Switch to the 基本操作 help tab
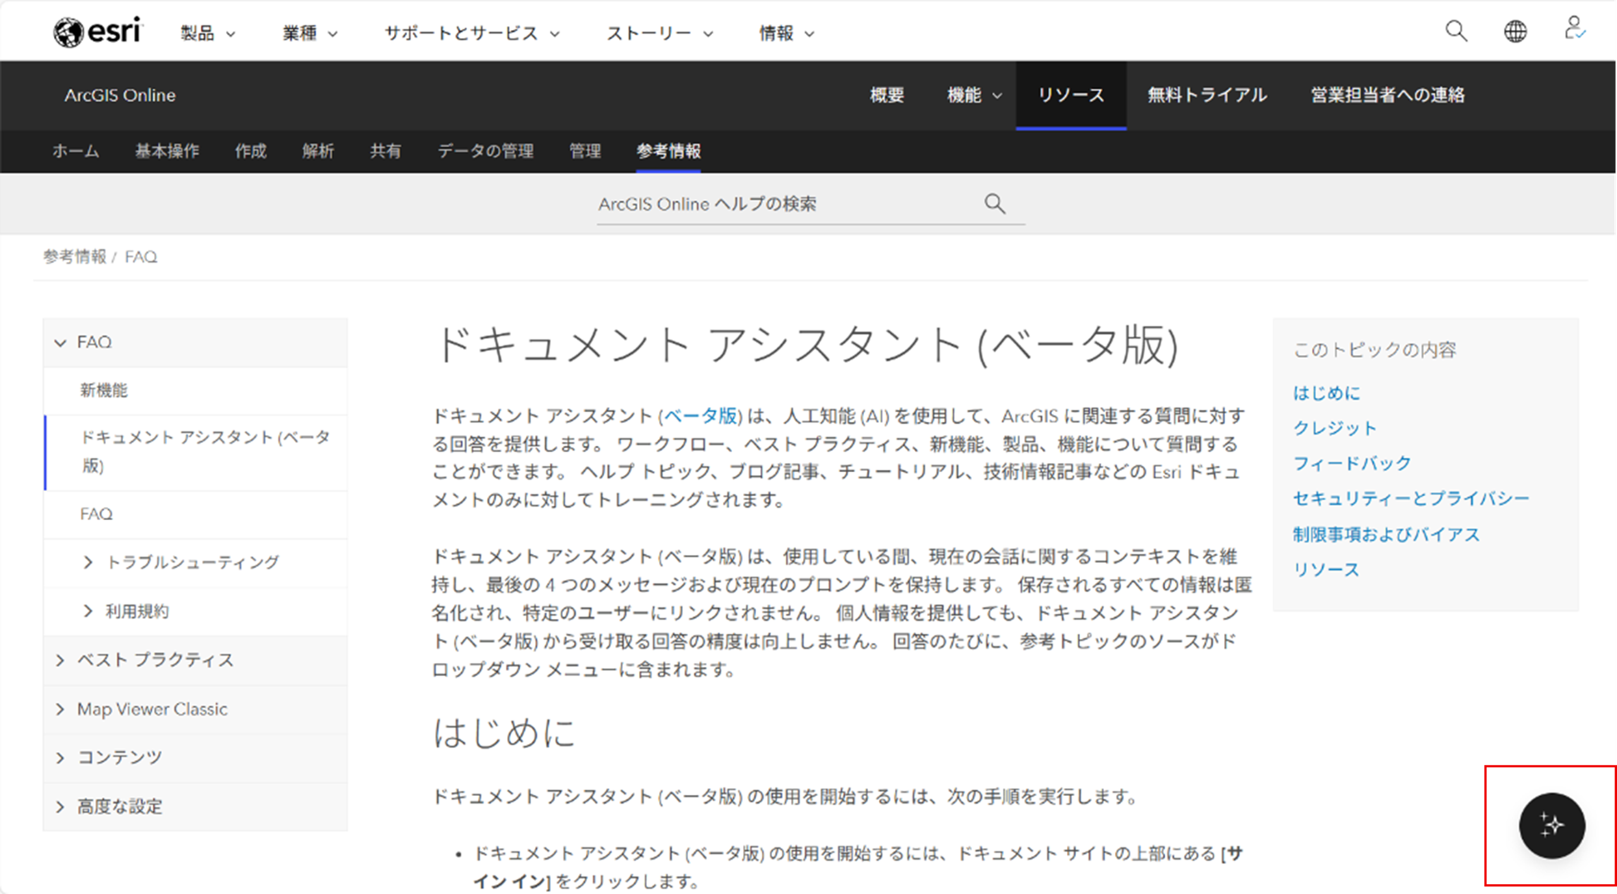The width and height of the screenshot is (1617, 894). click(x=167, y=151)
